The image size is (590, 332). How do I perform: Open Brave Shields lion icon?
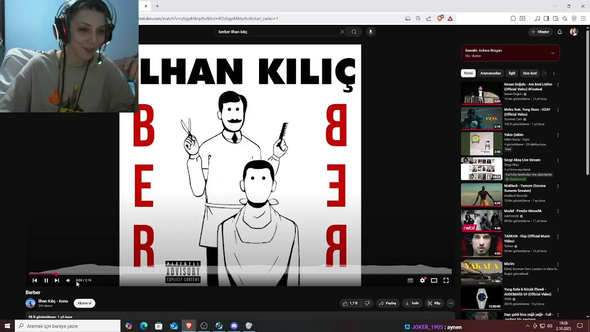point(440,18)
